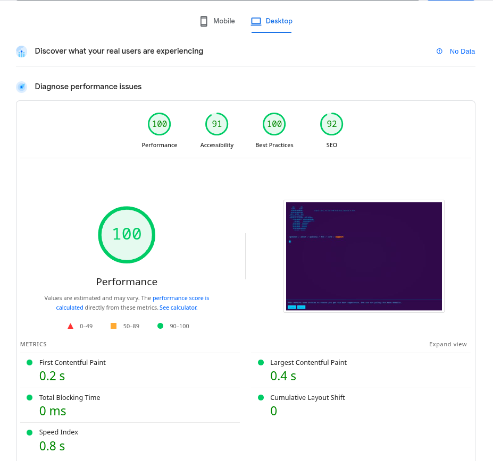This screenshot has width=493, height=461.
Task: Click the real users experience icon
Action: click(x=22, y=52)
